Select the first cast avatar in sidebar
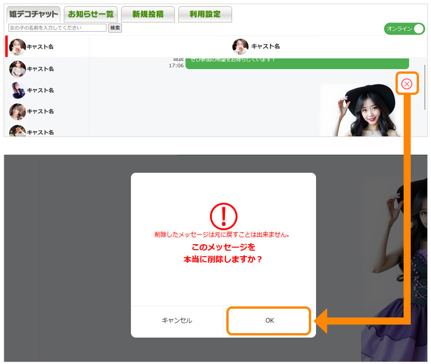This screenshot has height=364, width=431. point(17,47)
